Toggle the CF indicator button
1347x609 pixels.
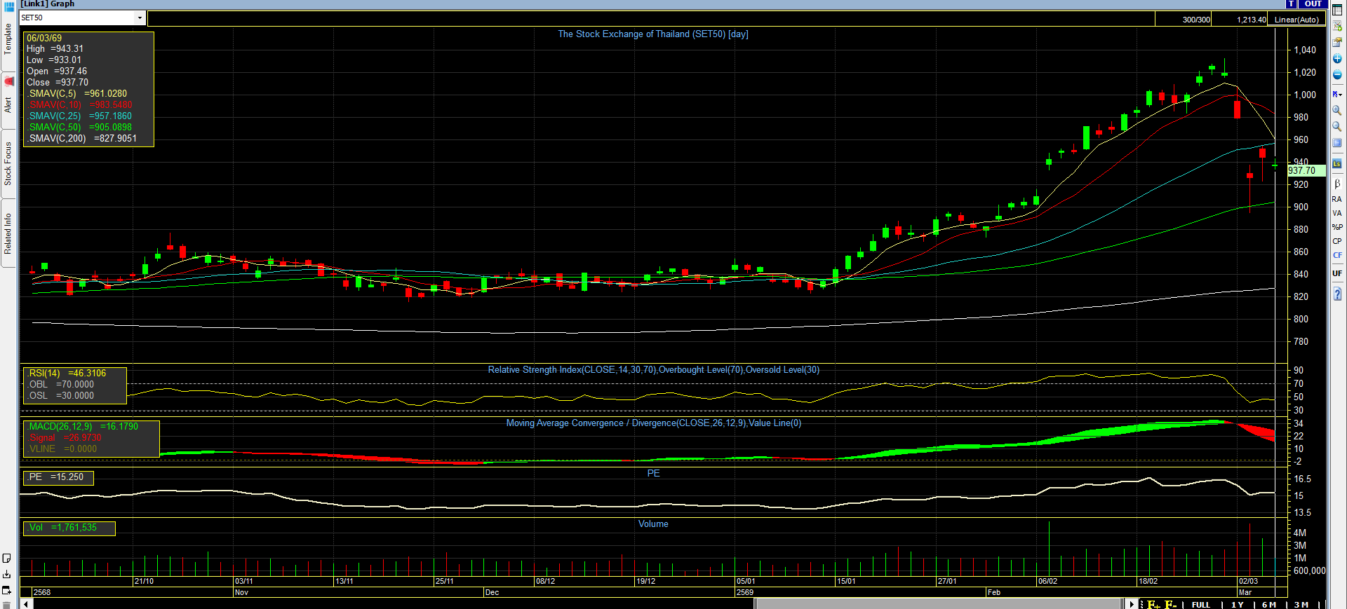(x=1336, y=255)
